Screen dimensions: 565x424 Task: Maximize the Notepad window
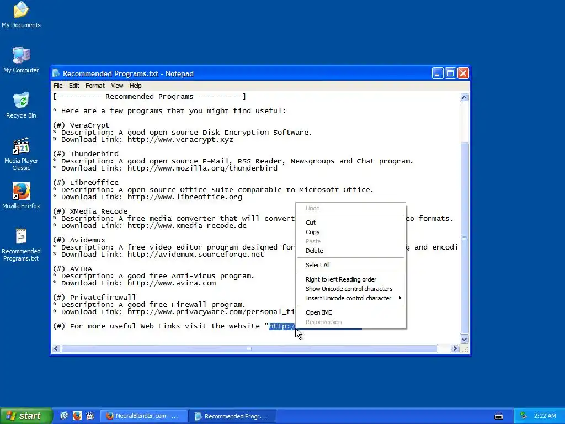pos(450,73)
